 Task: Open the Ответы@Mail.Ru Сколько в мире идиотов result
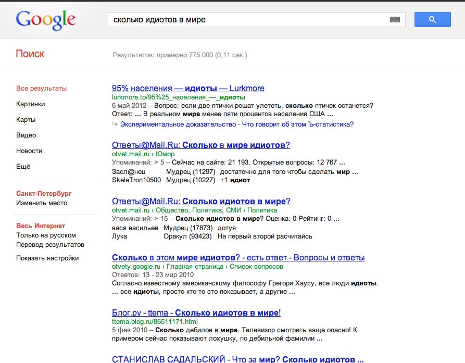tap(201, 145)
